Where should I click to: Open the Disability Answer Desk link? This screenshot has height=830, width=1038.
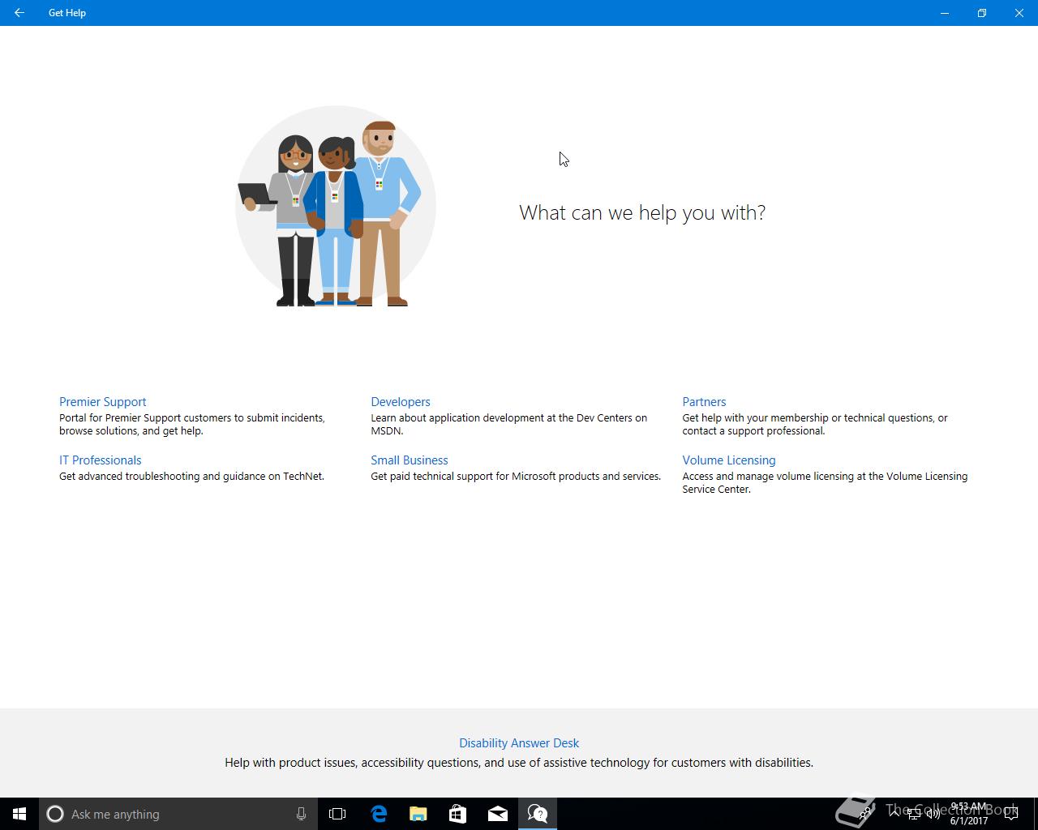click(519, 743)
